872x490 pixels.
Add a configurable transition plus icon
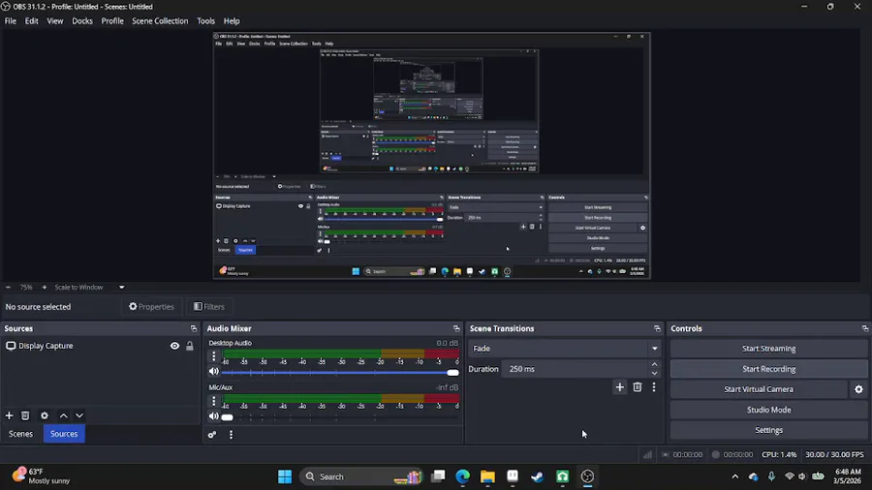(x=619, y=387)
